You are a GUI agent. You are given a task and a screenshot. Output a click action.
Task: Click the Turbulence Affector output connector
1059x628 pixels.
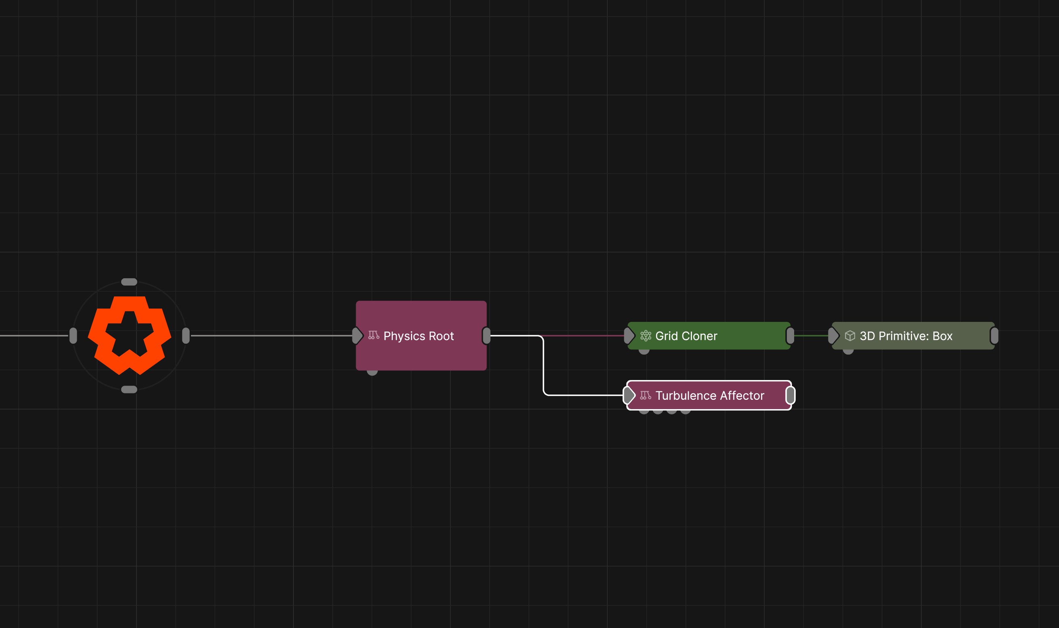click(x=790, y=395)
